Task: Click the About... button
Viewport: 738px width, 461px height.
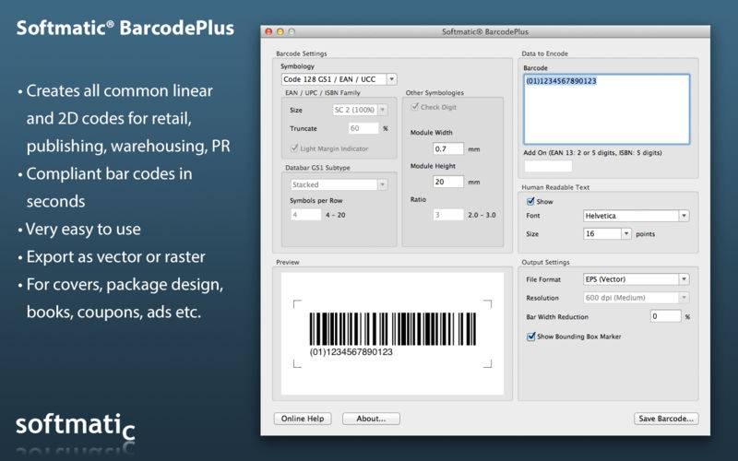Action: [371, 419]
